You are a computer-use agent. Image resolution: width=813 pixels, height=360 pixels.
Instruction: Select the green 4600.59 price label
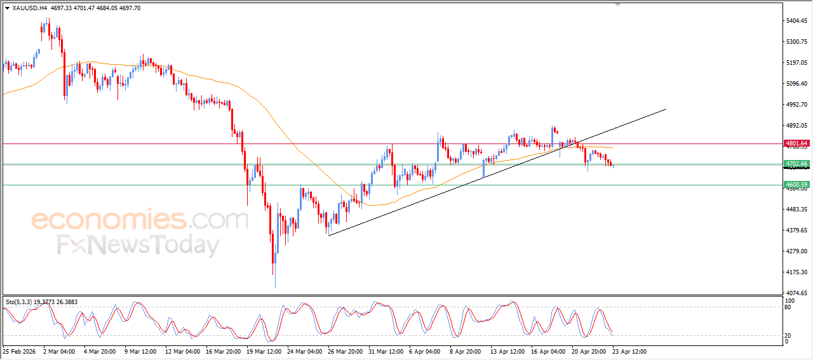(796, 185)
